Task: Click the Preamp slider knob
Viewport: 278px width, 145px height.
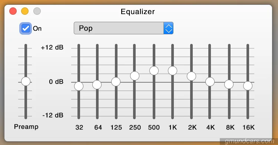Action: (x=26, y=82)
